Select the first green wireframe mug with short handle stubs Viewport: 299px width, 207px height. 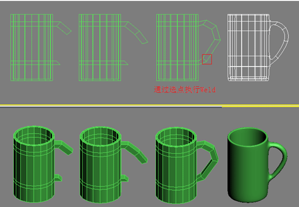[41, 48]
